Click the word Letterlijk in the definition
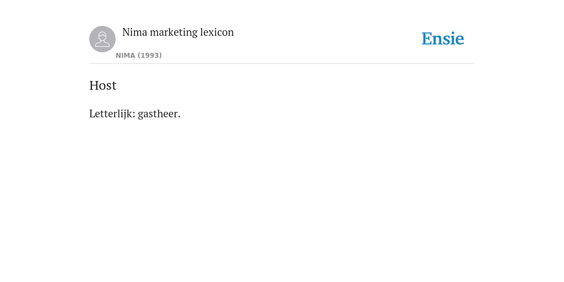 (110, 113)
